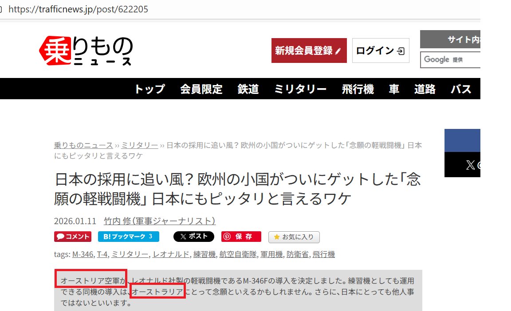Click the blue Facebook sidebar banner
This screenshot has width=511, height=311.
point(463,140)
